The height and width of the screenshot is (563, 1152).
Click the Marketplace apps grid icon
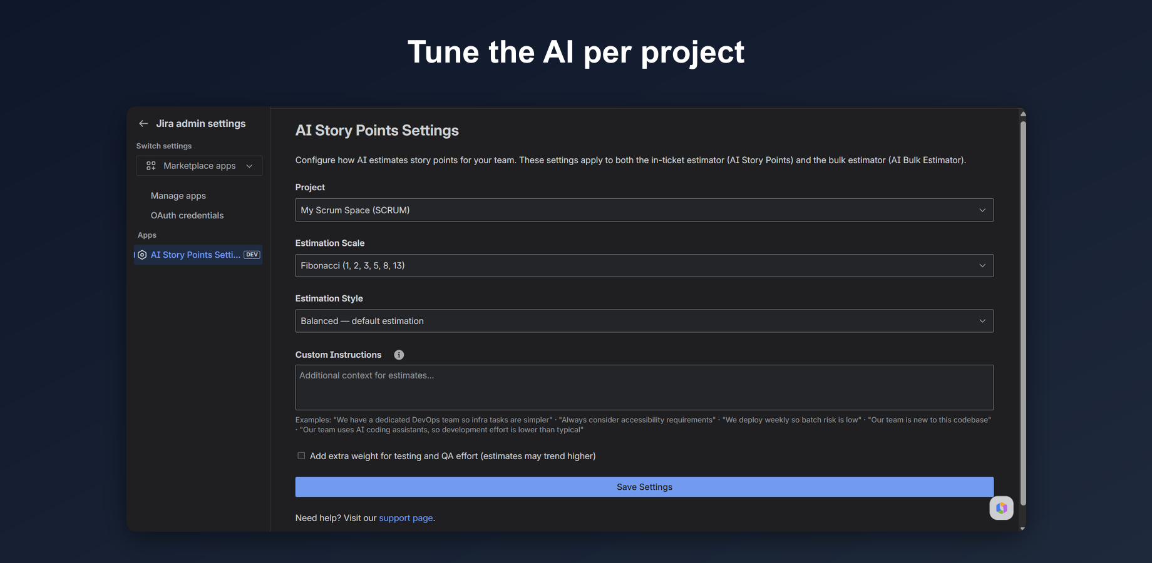pos(151,166)
